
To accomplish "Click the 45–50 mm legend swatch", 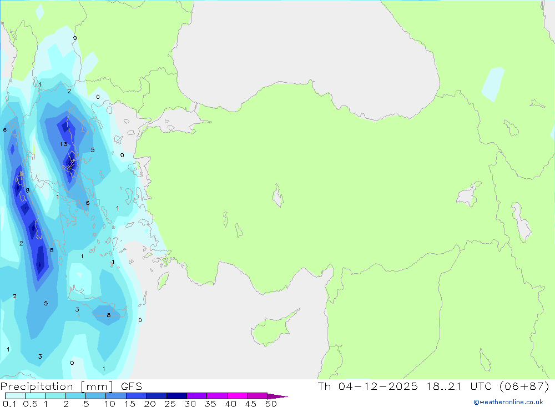I will (x=257, y=396).
